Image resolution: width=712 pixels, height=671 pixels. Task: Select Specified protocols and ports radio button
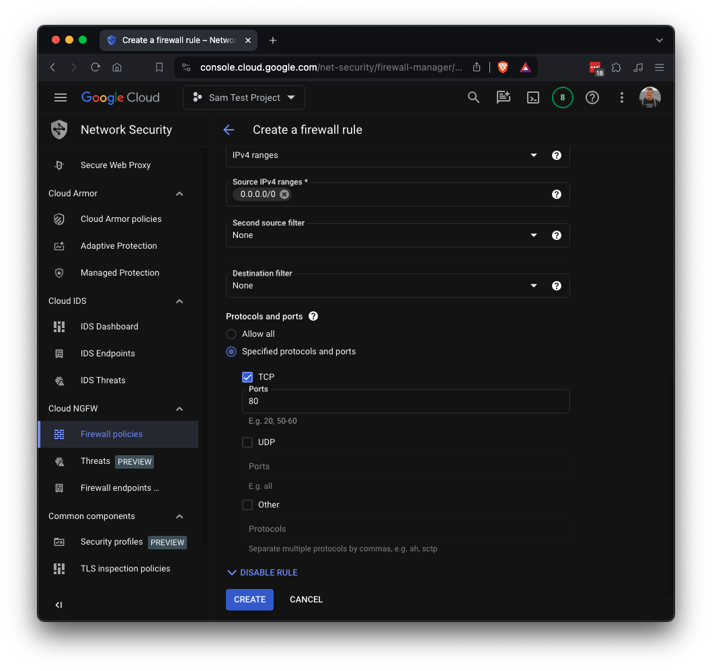(231, 352)
